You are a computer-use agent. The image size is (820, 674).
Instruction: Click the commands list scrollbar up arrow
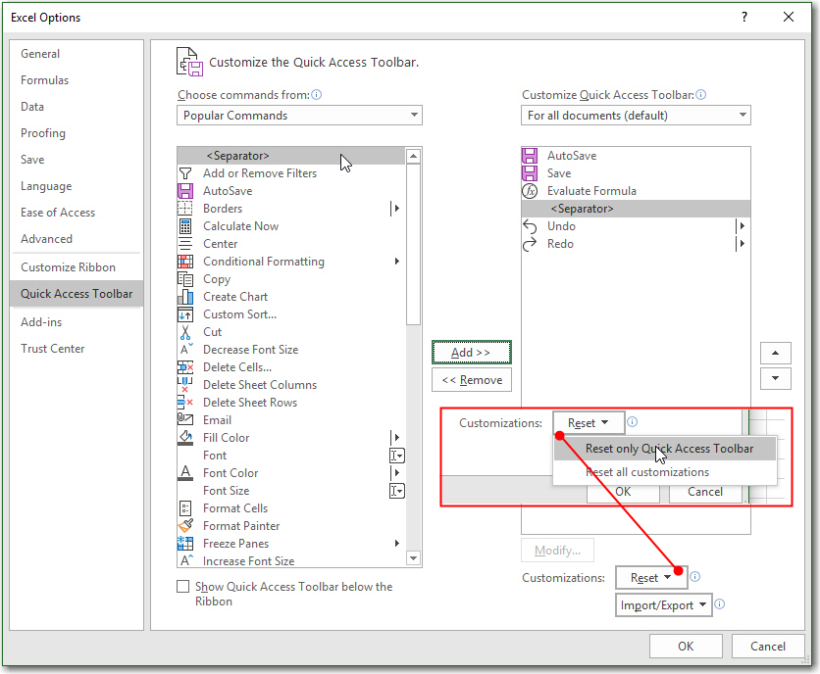[x=413, y=156]
